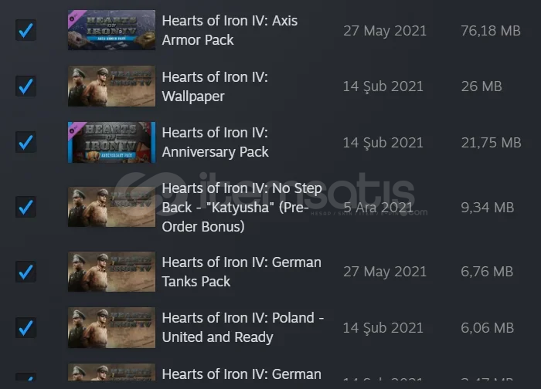
Task: Click the 76,18 MB size entry
Action: (x=490, y=31)
